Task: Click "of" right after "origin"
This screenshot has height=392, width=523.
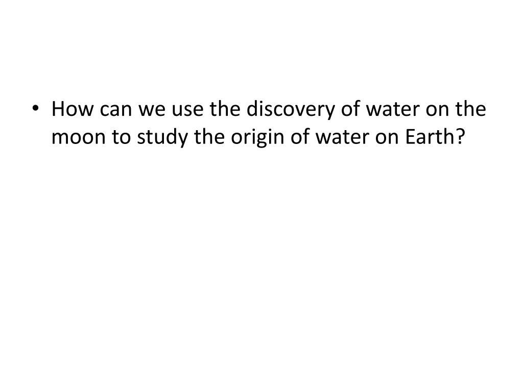Action: click(x=299, y=136)
